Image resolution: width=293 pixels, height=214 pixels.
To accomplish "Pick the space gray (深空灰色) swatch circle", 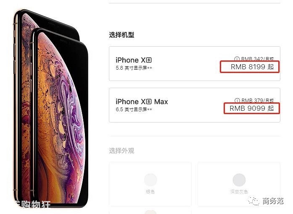I will click(239, 180).
